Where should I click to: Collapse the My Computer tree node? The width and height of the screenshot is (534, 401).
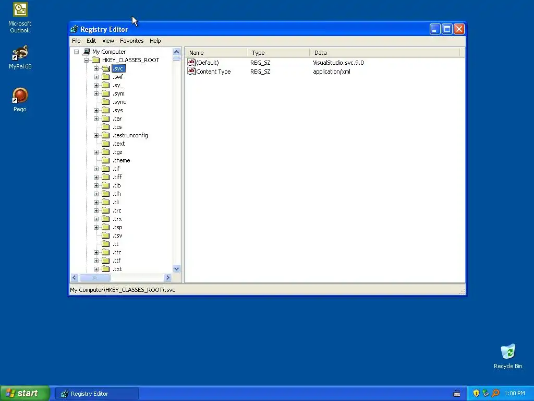tap(77, 52)
